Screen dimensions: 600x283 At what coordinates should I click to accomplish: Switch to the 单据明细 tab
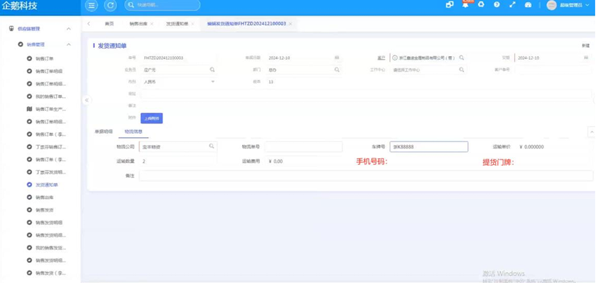103,132
